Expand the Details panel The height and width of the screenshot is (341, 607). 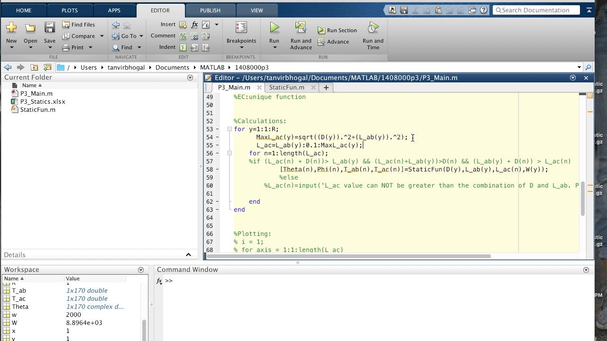pyautogui.click(x=188, y=255)
